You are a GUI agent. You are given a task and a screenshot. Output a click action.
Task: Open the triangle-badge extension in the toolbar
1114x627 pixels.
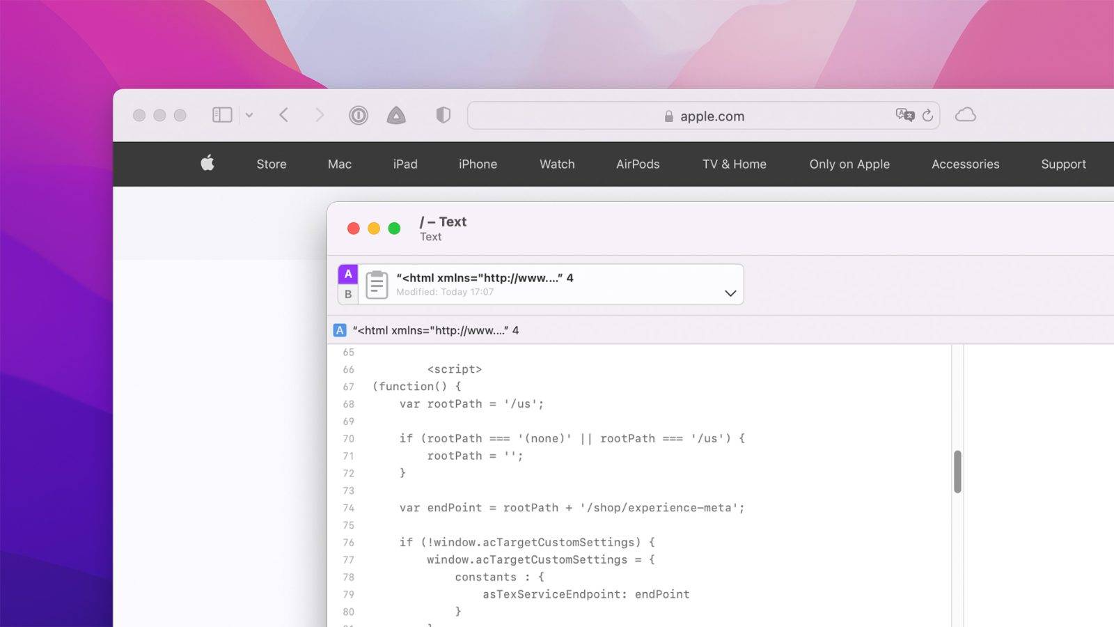pyautogui.click(x=396, y=115)
